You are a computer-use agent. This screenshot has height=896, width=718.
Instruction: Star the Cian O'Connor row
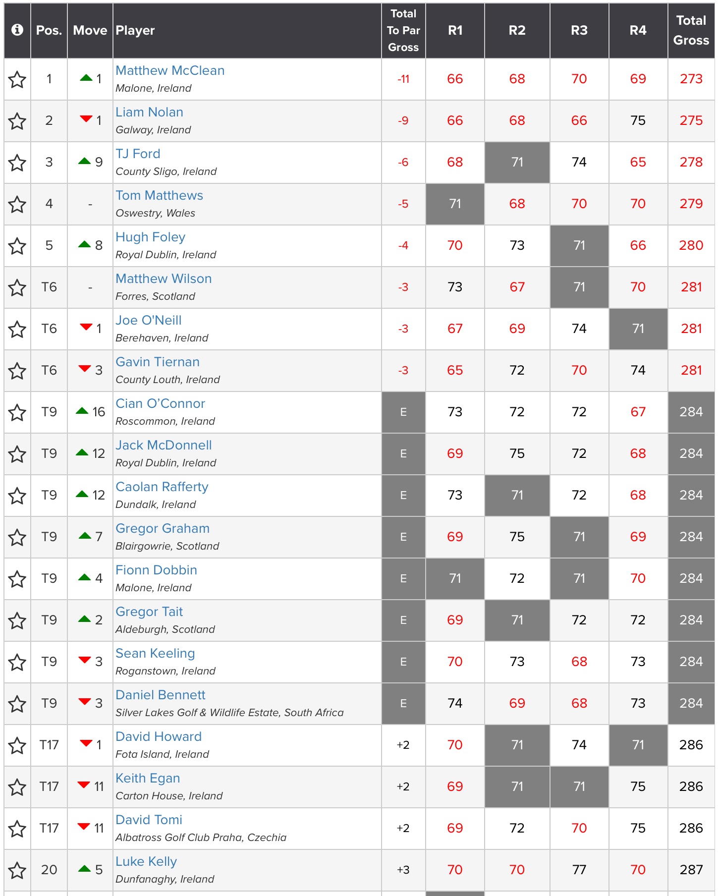[x=17, y=412]
